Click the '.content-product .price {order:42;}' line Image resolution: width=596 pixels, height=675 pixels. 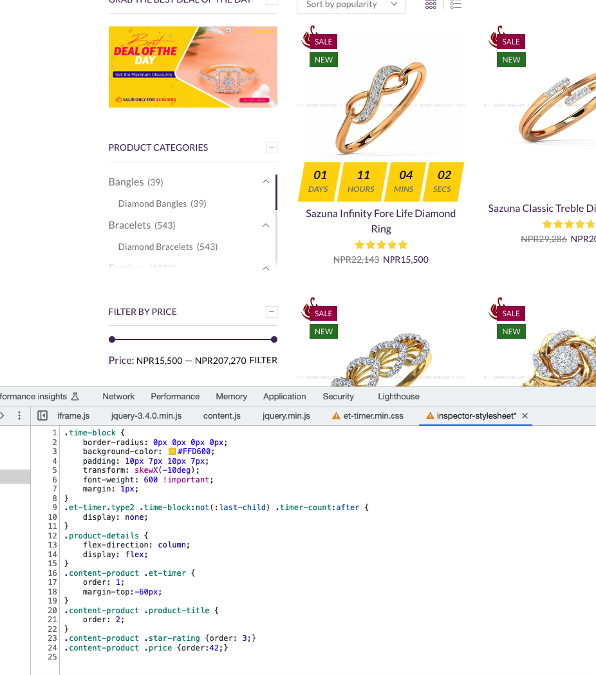pos(146,648)
